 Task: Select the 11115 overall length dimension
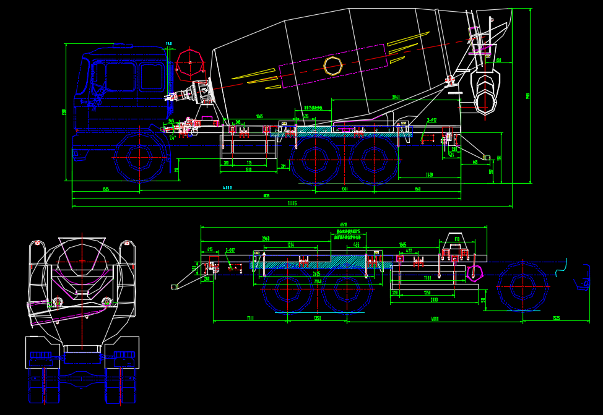[x=292, y=203]
